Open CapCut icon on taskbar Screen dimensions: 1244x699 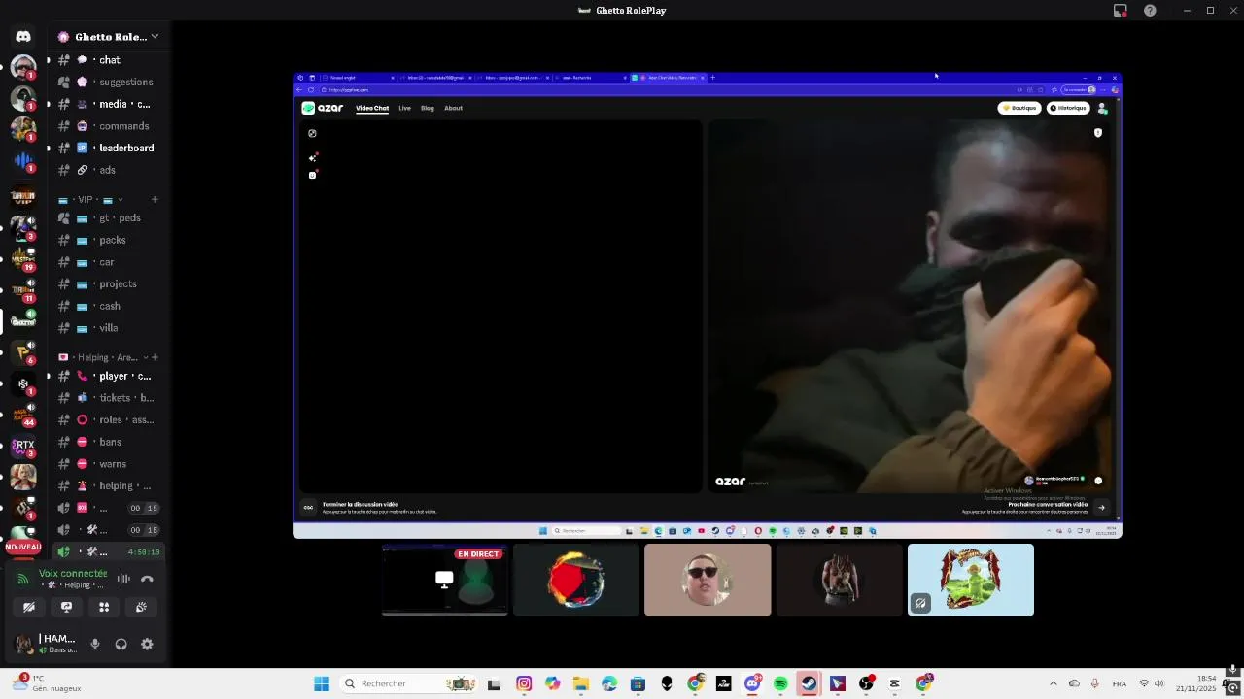click(x=894, y=683)
